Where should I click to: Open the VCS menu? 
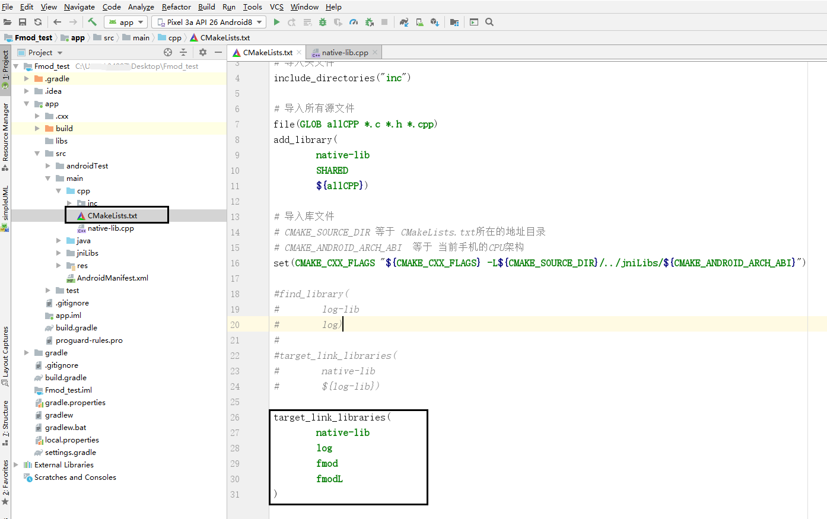[x=276, y=7]
